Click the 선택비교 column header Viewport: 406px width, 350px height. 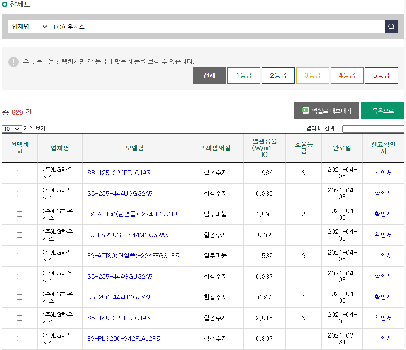[19, 148]
